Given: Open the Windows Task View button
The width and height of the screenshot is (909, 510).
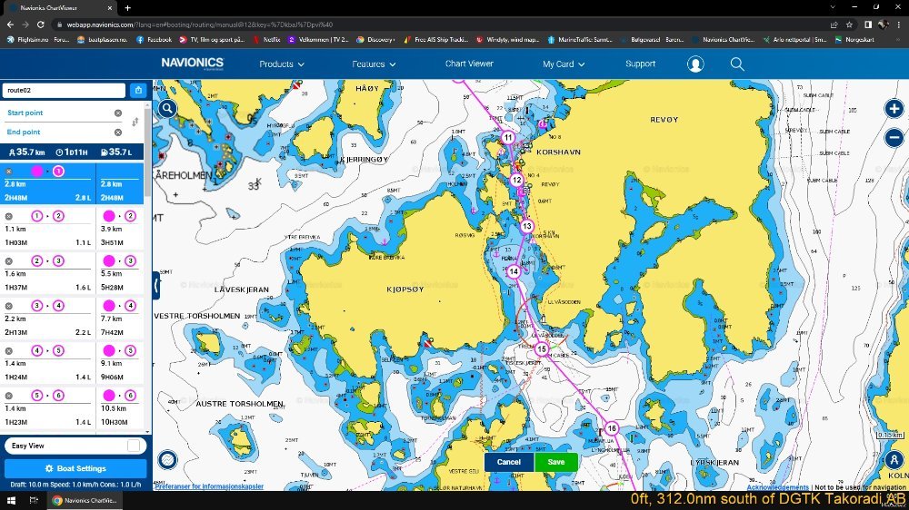Looking at the screenshot, I should pyautogui.click(x=34, y=500).
